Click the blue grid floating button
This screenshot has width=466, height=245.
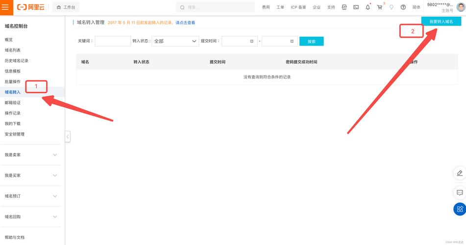459,209
